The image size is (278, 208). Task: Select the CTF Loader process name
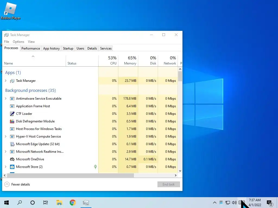24,114
